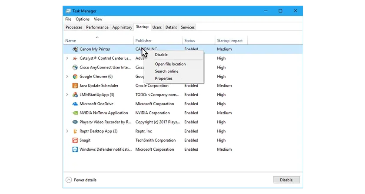Select the Microsoft OneDrive cloud icon
The image size is (365, 194).
point(75,104)
